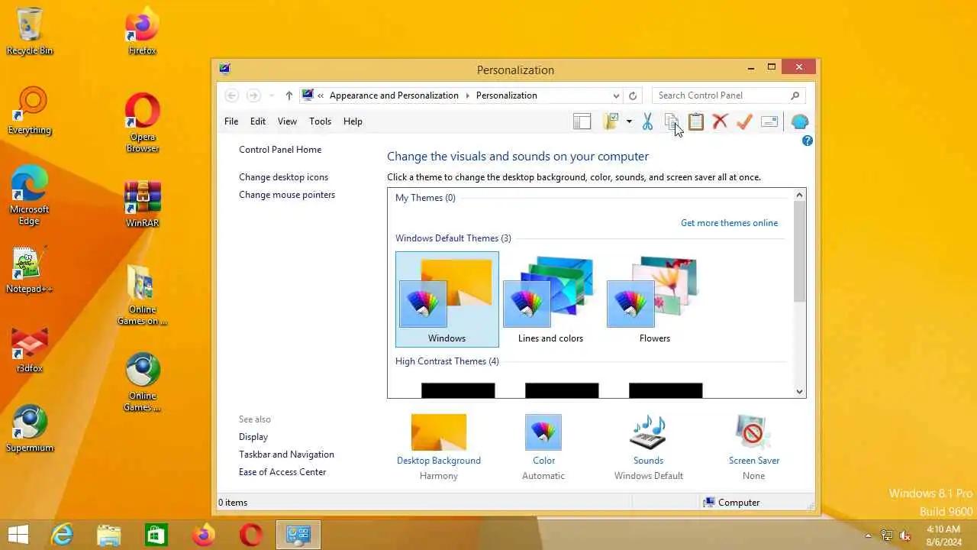977x550 pixels.
Task: Click the muted volume tray icon
Action: pos(905,535)
